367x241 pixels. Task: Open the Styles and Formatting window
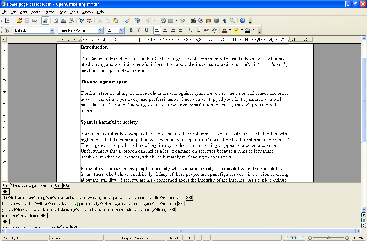click(x=8, y=30)
